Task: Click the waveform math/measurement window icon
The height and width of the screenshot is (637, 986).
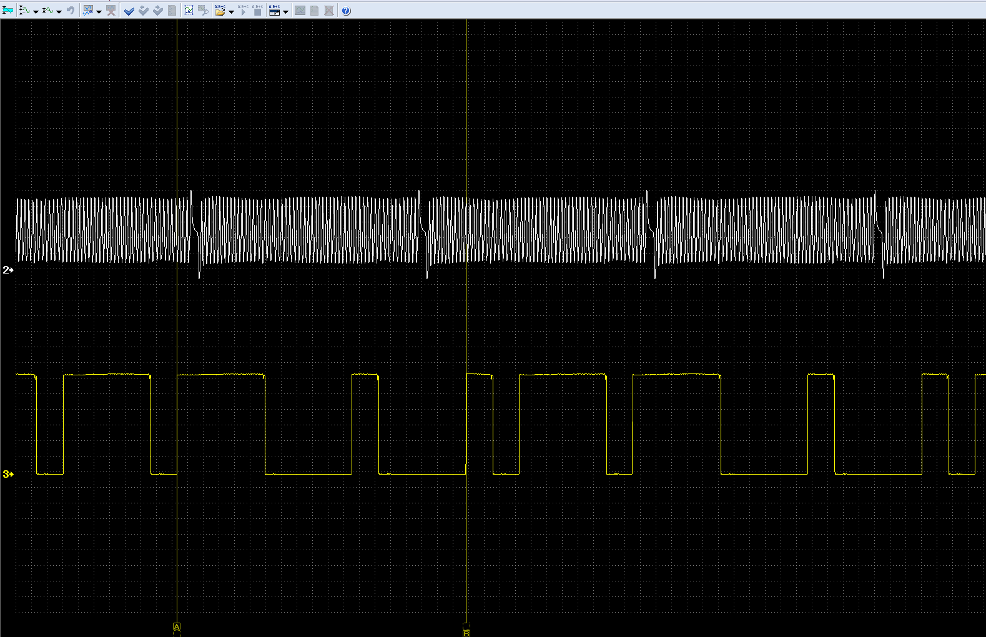Action: [x=88, y=11]
